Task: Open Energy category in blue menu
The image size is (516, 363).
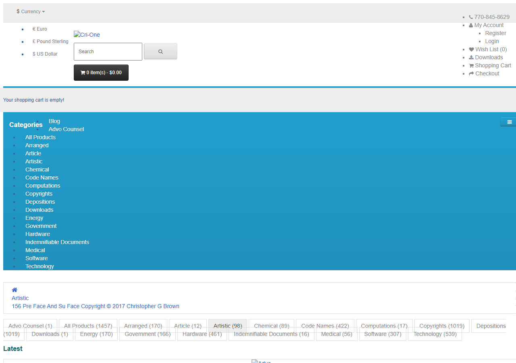Action: tap(34, 218)
